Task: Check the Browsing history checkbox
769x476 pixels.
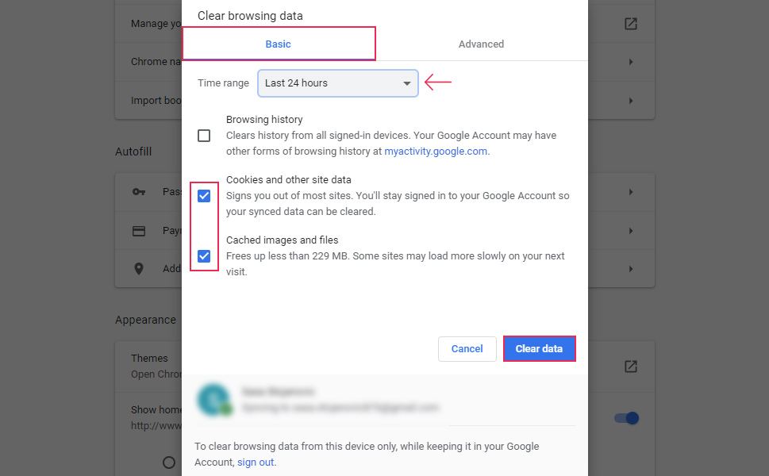Action: pyautogui.click(x=204, y=136)
